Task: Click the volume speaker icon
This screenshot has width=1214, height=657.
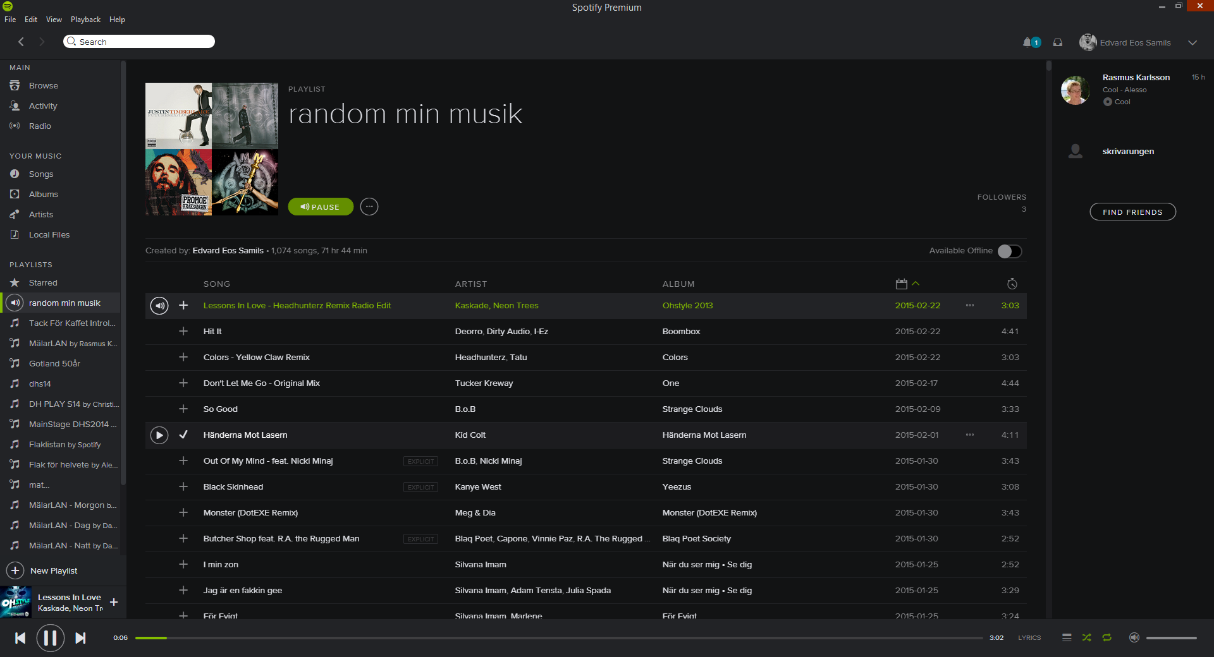Action: click(x=1134, y=637)
